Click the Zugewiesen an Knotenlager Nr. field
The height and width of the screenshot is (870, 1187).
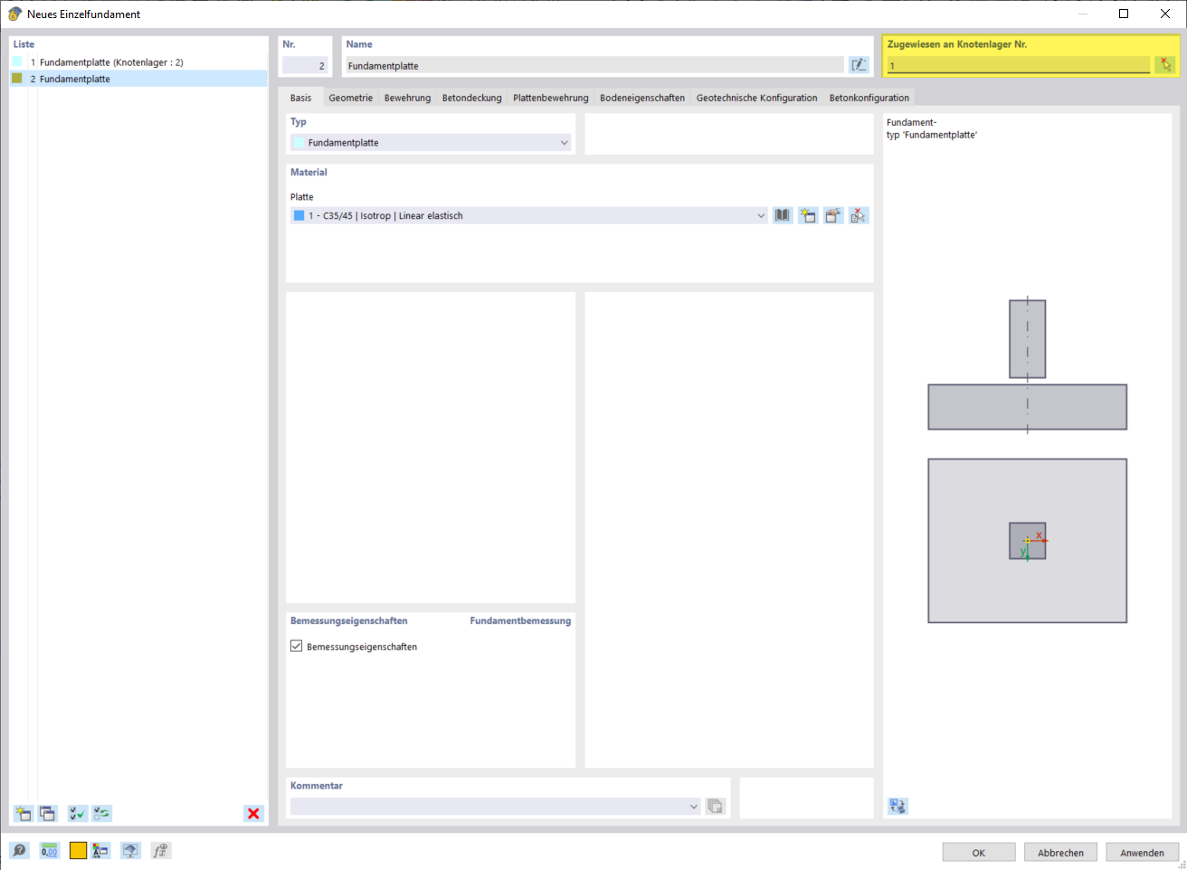coord(1018,65)
